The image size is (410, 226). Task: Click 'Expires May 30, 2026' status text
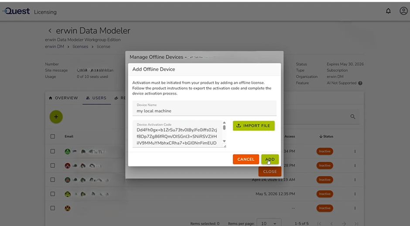pyautogui.click(x=345, y=64)
